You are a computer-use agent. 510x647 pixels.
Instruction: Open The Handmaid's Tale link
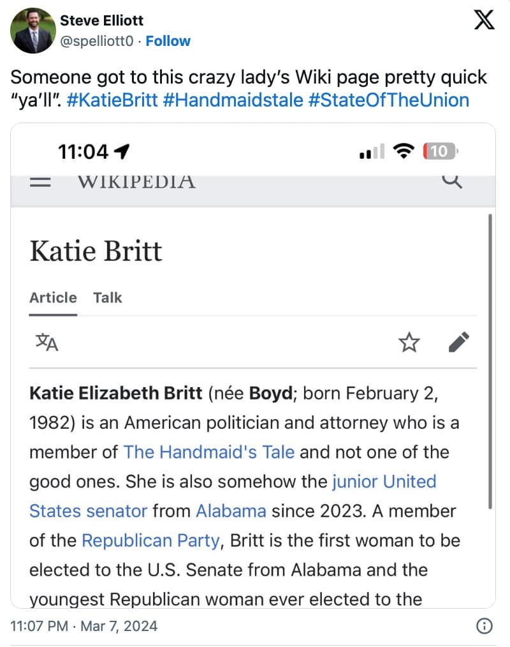pyautogui.click(x=209, y=452)
